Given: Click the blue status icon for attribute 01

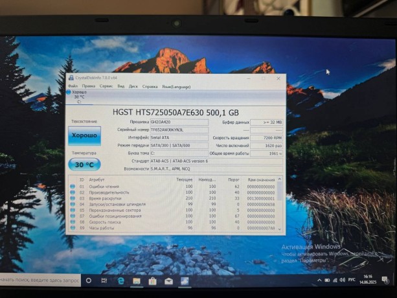Looking at the screenshot, I should point(73,187).
